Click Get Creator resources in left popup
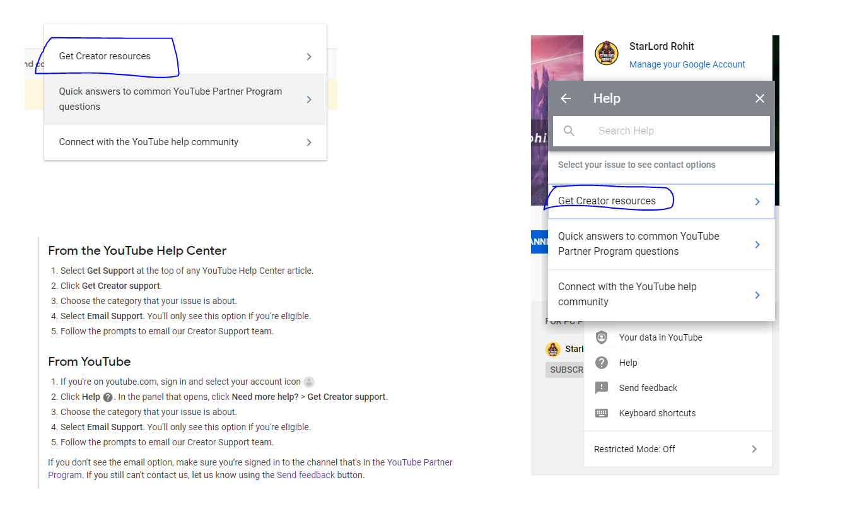The width and height of the screenshot is (857, 526). (185, 56)
